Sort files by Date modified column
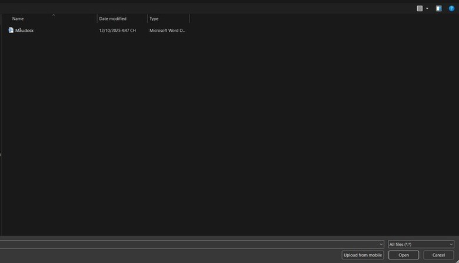Screen dimensions: 459x263 coord(112,19)
